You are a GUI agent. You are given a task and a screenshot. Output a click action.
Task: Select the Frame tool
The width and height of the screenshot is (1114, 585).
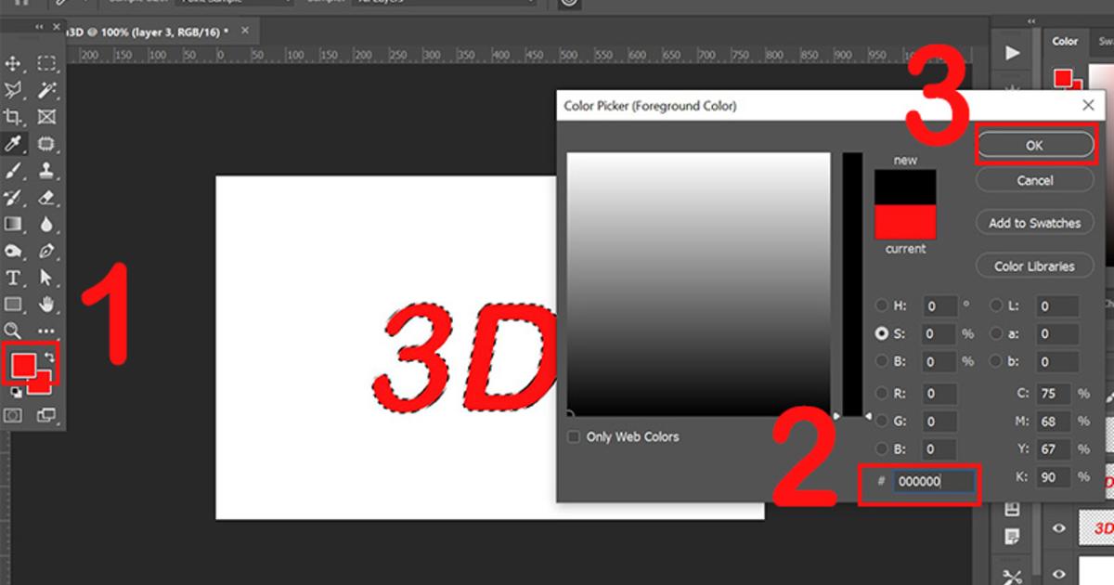(x=46, y=117)
